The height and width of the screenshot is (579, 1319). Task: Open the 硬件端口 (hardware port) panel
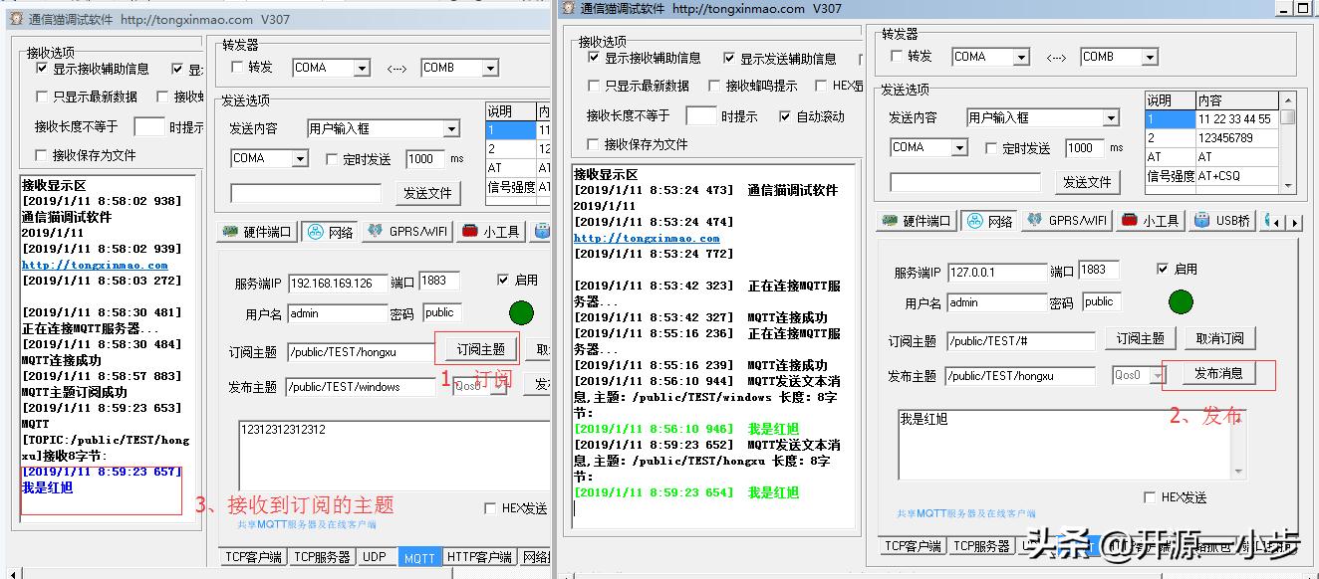pos(261,231)
